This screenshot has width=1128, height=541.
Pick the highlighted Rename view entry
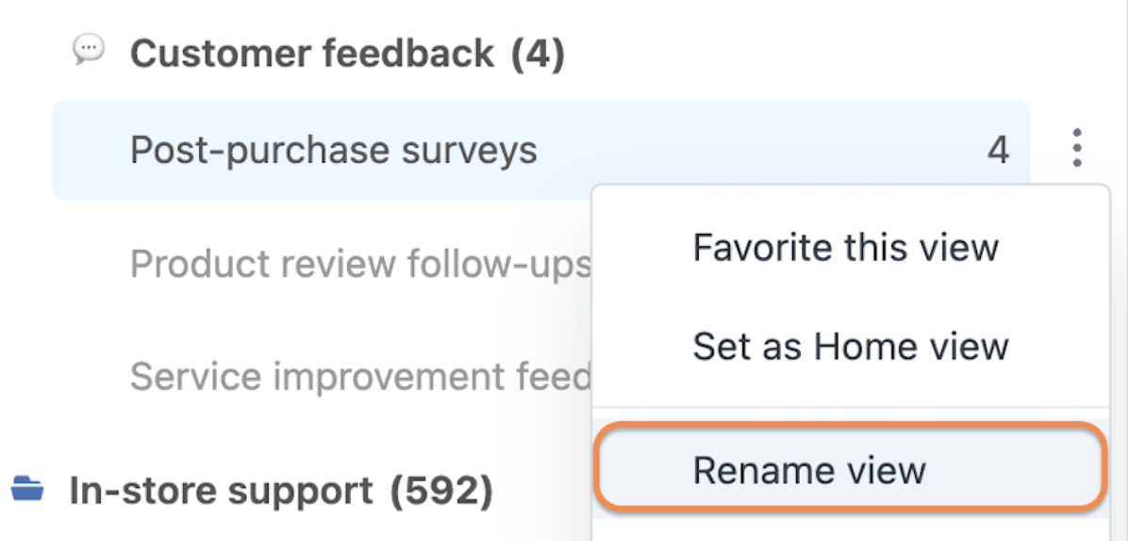click(x=851, y=468)
